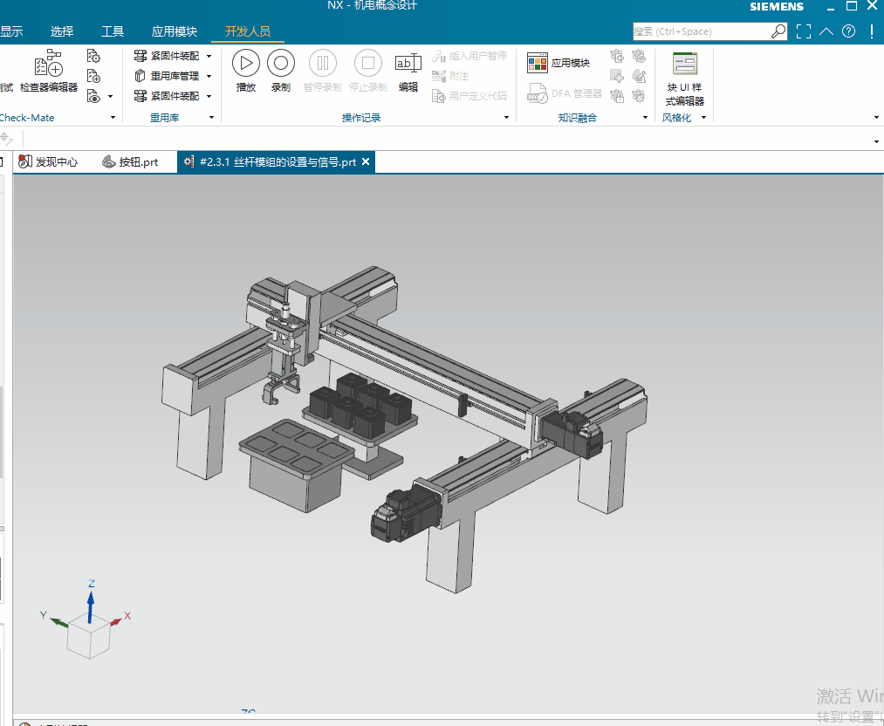The image size is (884, 726).
Task: Open the 检查器编辑器 checker editor
Action: point(49,72)
